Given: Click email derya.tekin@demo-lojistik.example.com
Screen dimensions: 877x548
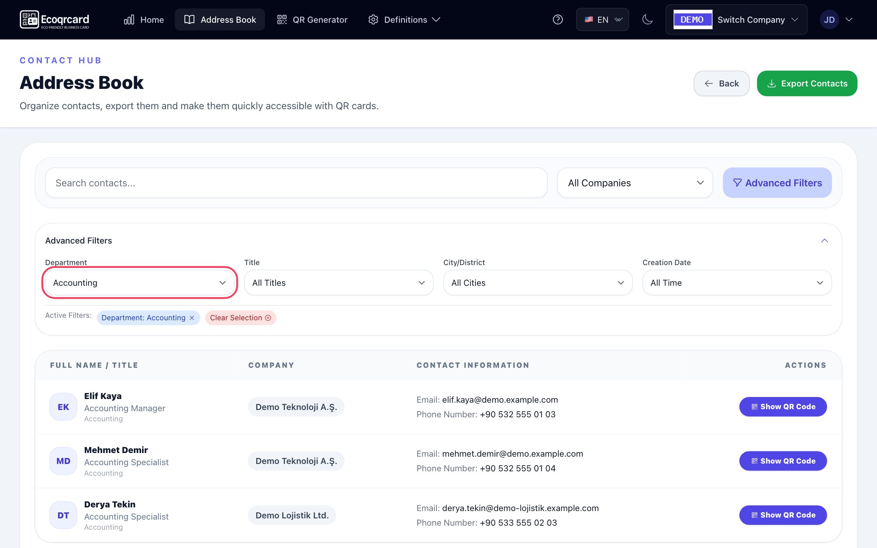Looking at the screenshot, I should [520, 508].
